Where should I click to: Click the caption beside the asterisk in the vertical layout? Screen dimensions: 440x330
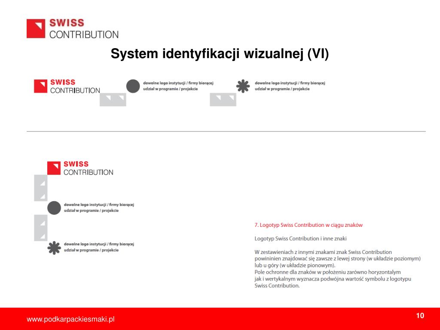(99, 247)
